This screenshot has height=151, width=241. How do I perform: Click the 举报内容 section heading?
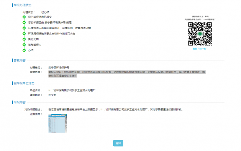(20, 103)
